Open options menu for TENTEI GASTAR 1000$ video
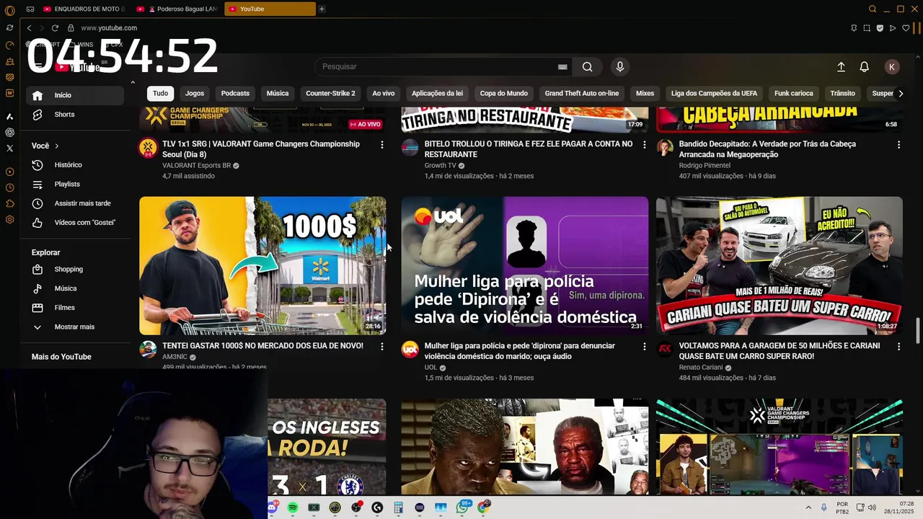 pos(381,347)
